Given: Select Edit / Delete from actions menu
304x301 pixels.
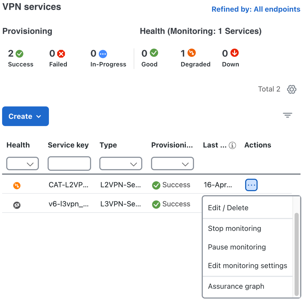Looking at the screenshot, I should click(228, 208).
